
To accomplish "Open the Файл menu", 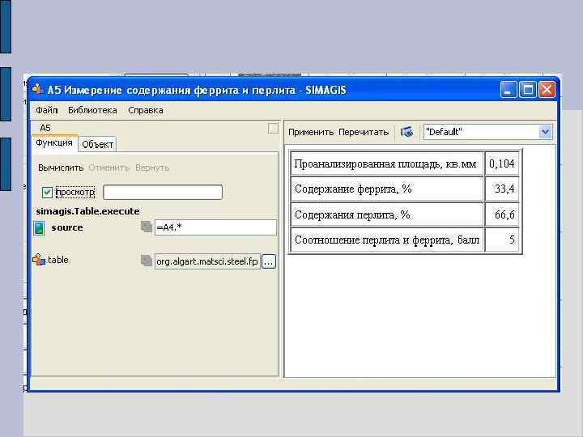I will [x=47, y=110].
